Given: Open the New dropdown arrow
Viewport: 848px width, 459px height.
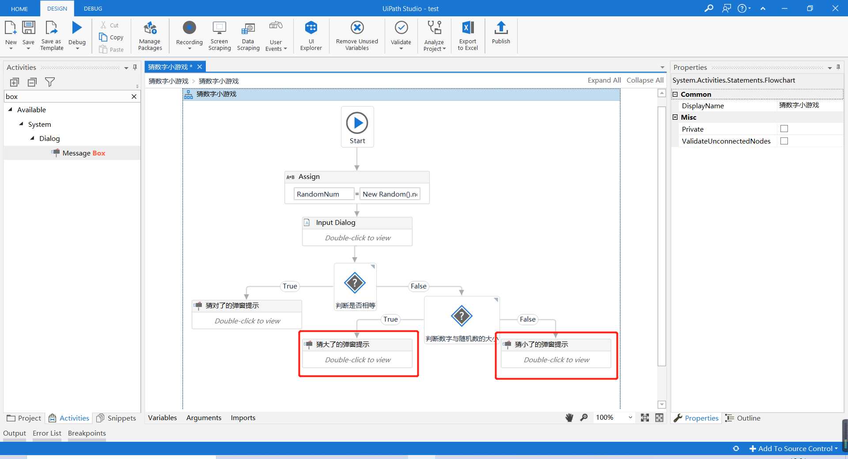Looking at the screenshot, I should tap(11, 49).
